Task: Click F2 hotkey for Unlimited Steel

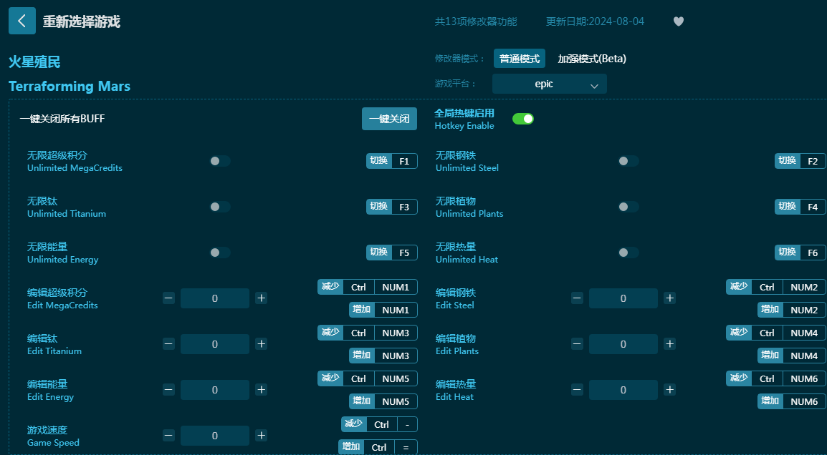Action: [x=800, y=161]
